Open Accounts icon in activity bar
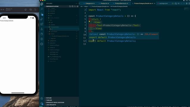Screen dimensions: 190x107 (x=42, y=98)
